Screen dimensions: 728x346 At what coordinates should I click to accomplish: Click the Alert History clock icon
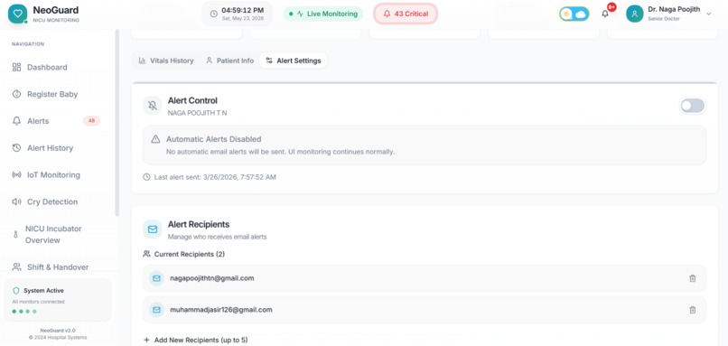(x=17, y=148)
